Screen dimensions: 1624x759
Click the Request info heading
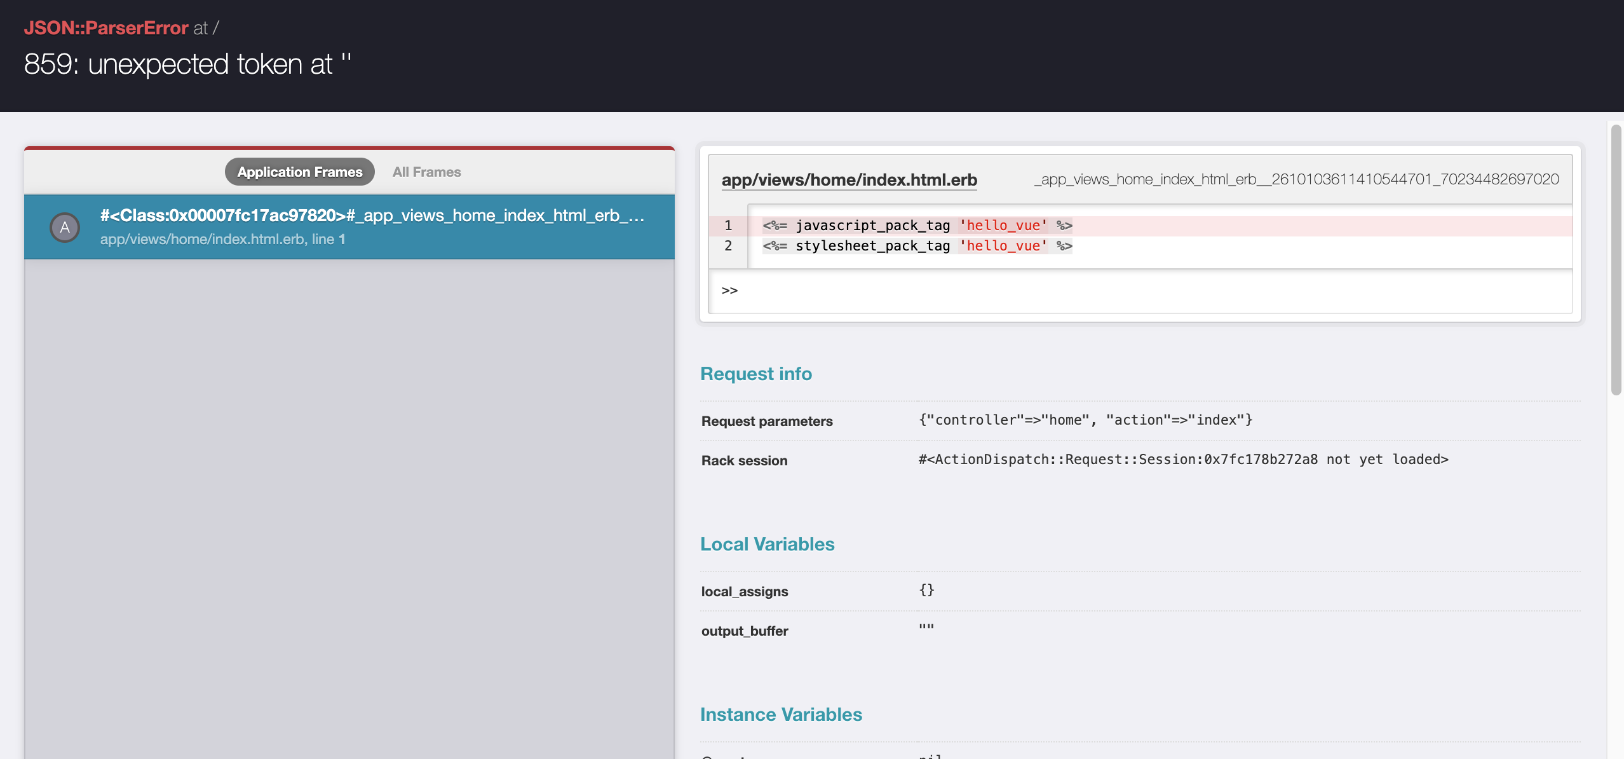coord(756,374)
